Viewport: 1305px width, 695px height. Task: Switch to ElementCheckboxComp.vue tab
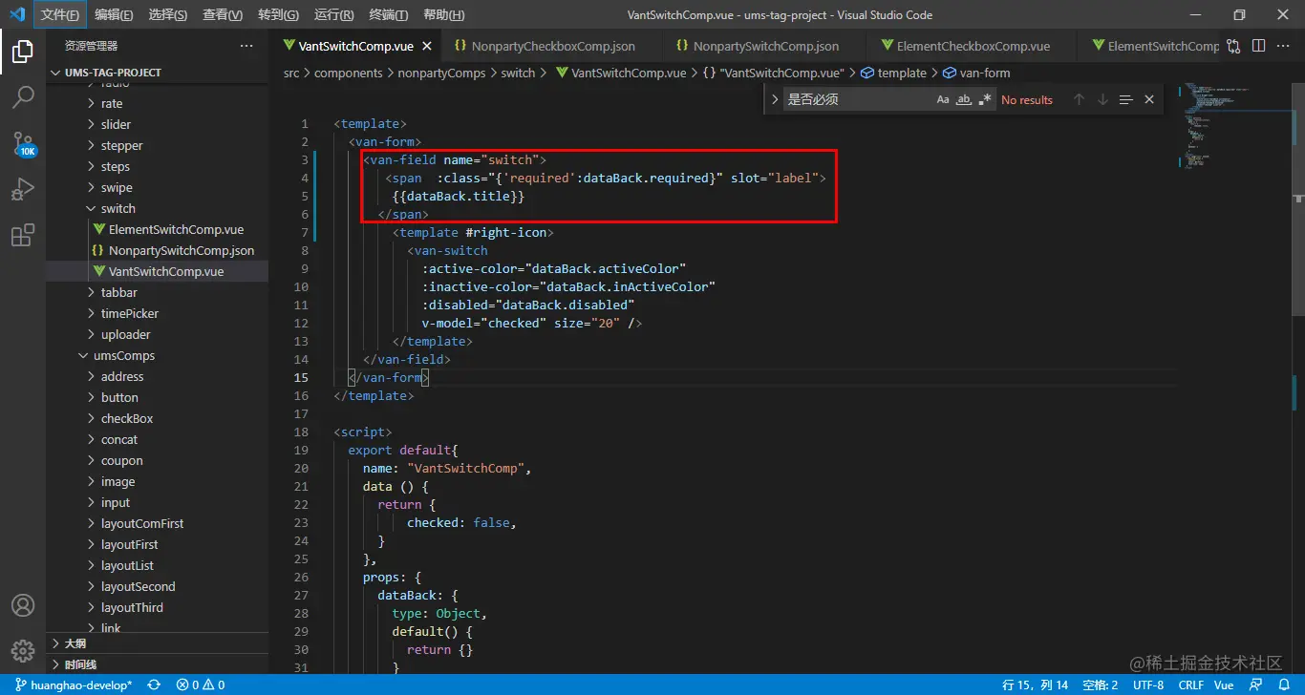pos(972,46)
